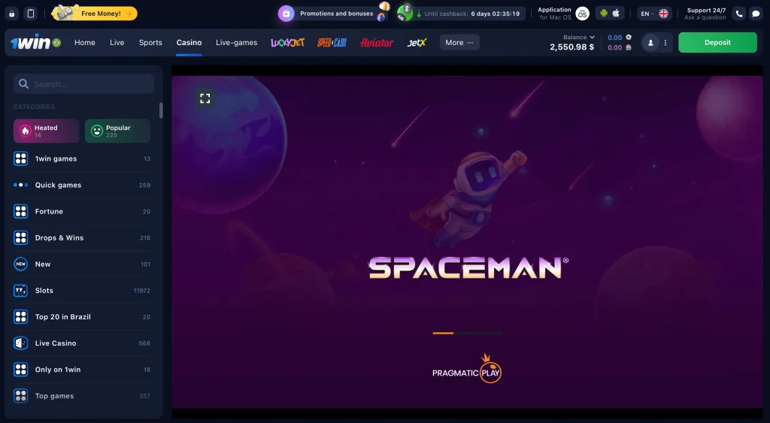
Task: Open the Live-games tab
Action: pyautogui.click(x=237, y=43)
